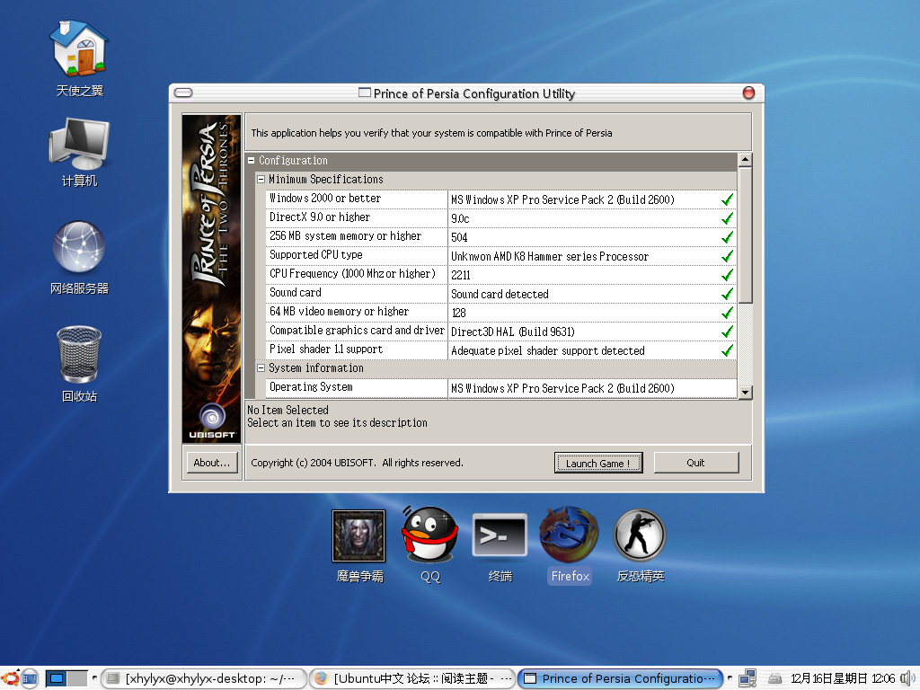Select 'CPU Frequency (1000 Mhz or higher)' row
This screenshot has width=920, height=690.
(501, 274)
